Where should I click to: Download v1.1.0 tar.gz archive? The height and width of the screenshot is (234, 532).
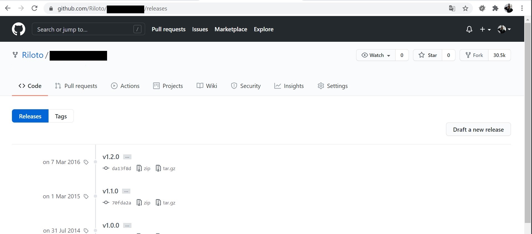[x=166, y=202]
